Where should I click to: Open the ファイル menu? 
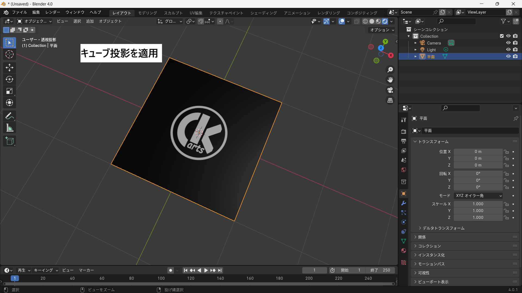[x=19, y=12]
